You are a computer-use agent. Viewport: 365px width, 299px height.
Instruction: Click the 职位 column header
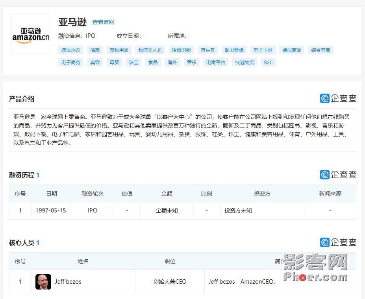point(170,261)
